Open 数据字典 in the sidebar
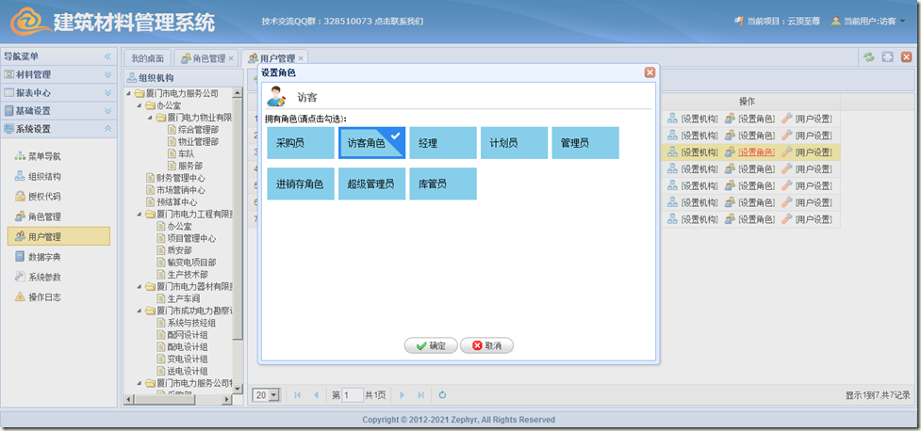The image size is (921, 431). tap(44, 257)
